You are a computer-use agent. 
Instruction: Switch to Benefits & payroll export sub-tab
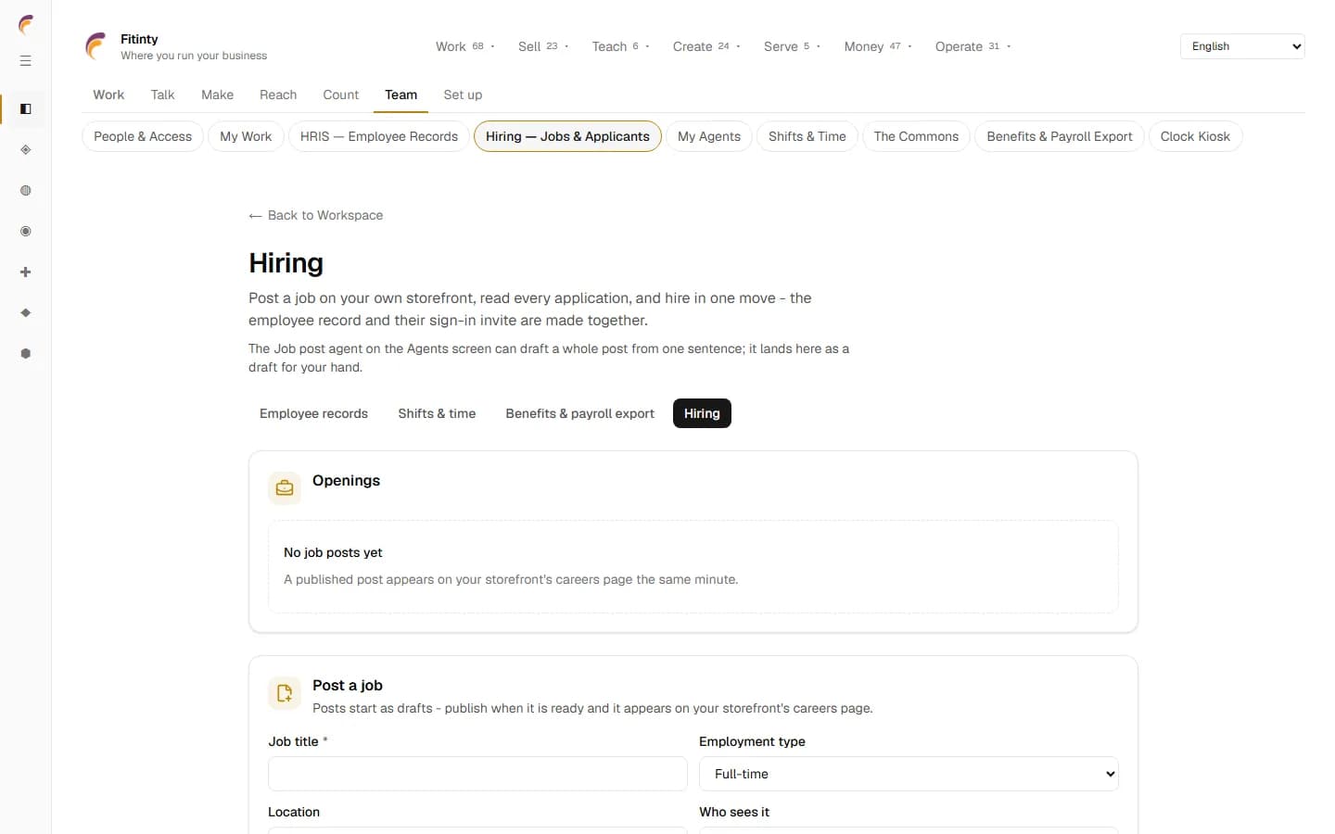(x=579, y=413)
